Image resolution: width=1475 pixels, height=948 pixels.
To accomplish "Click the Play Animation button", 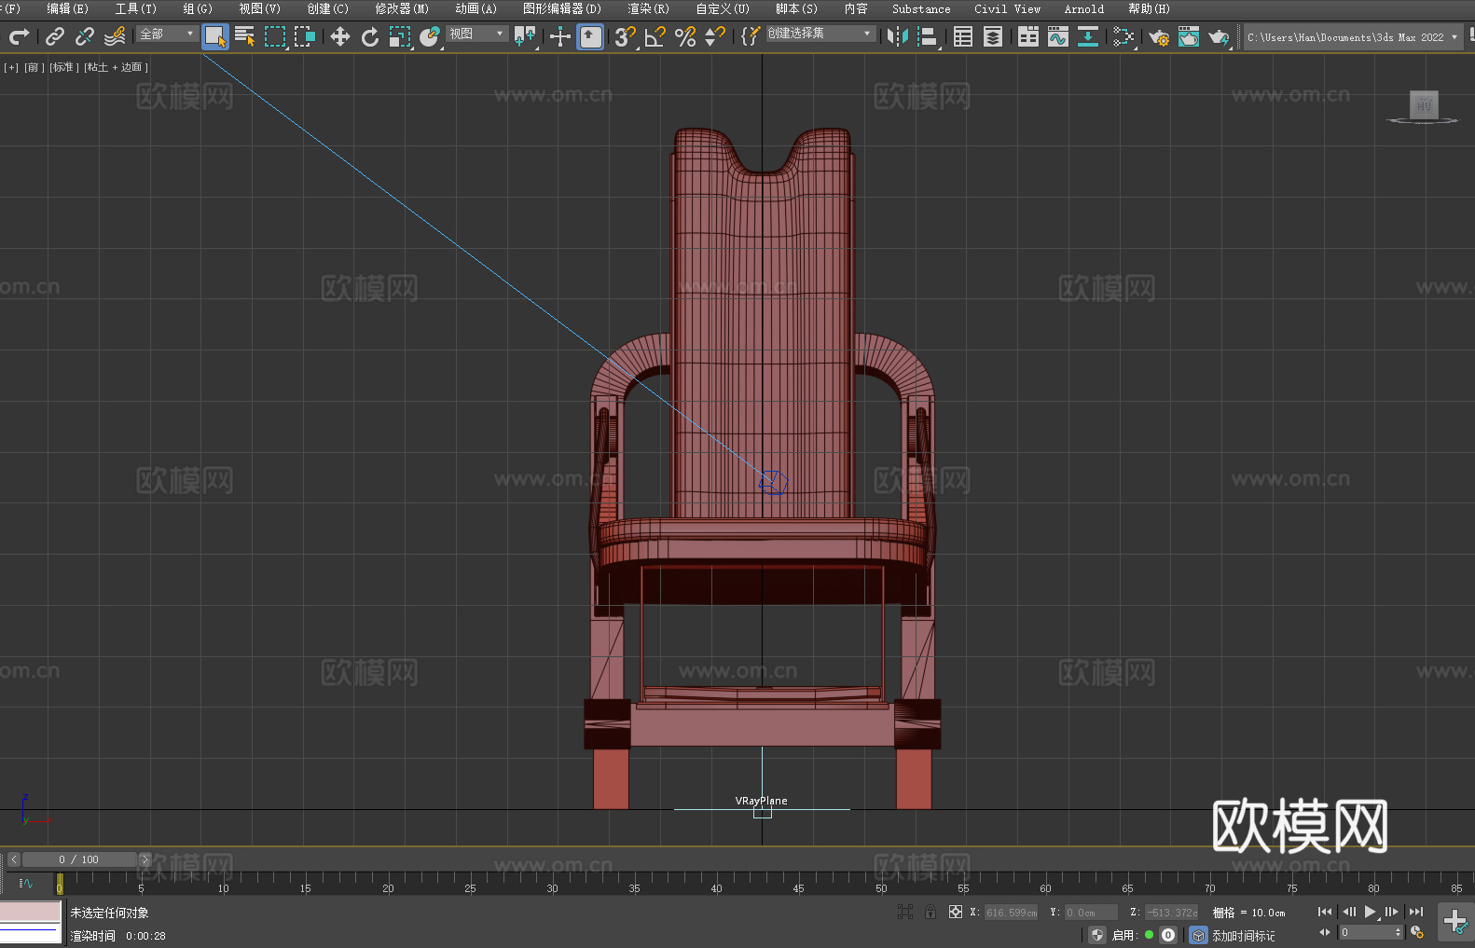I will (1370, 912).
